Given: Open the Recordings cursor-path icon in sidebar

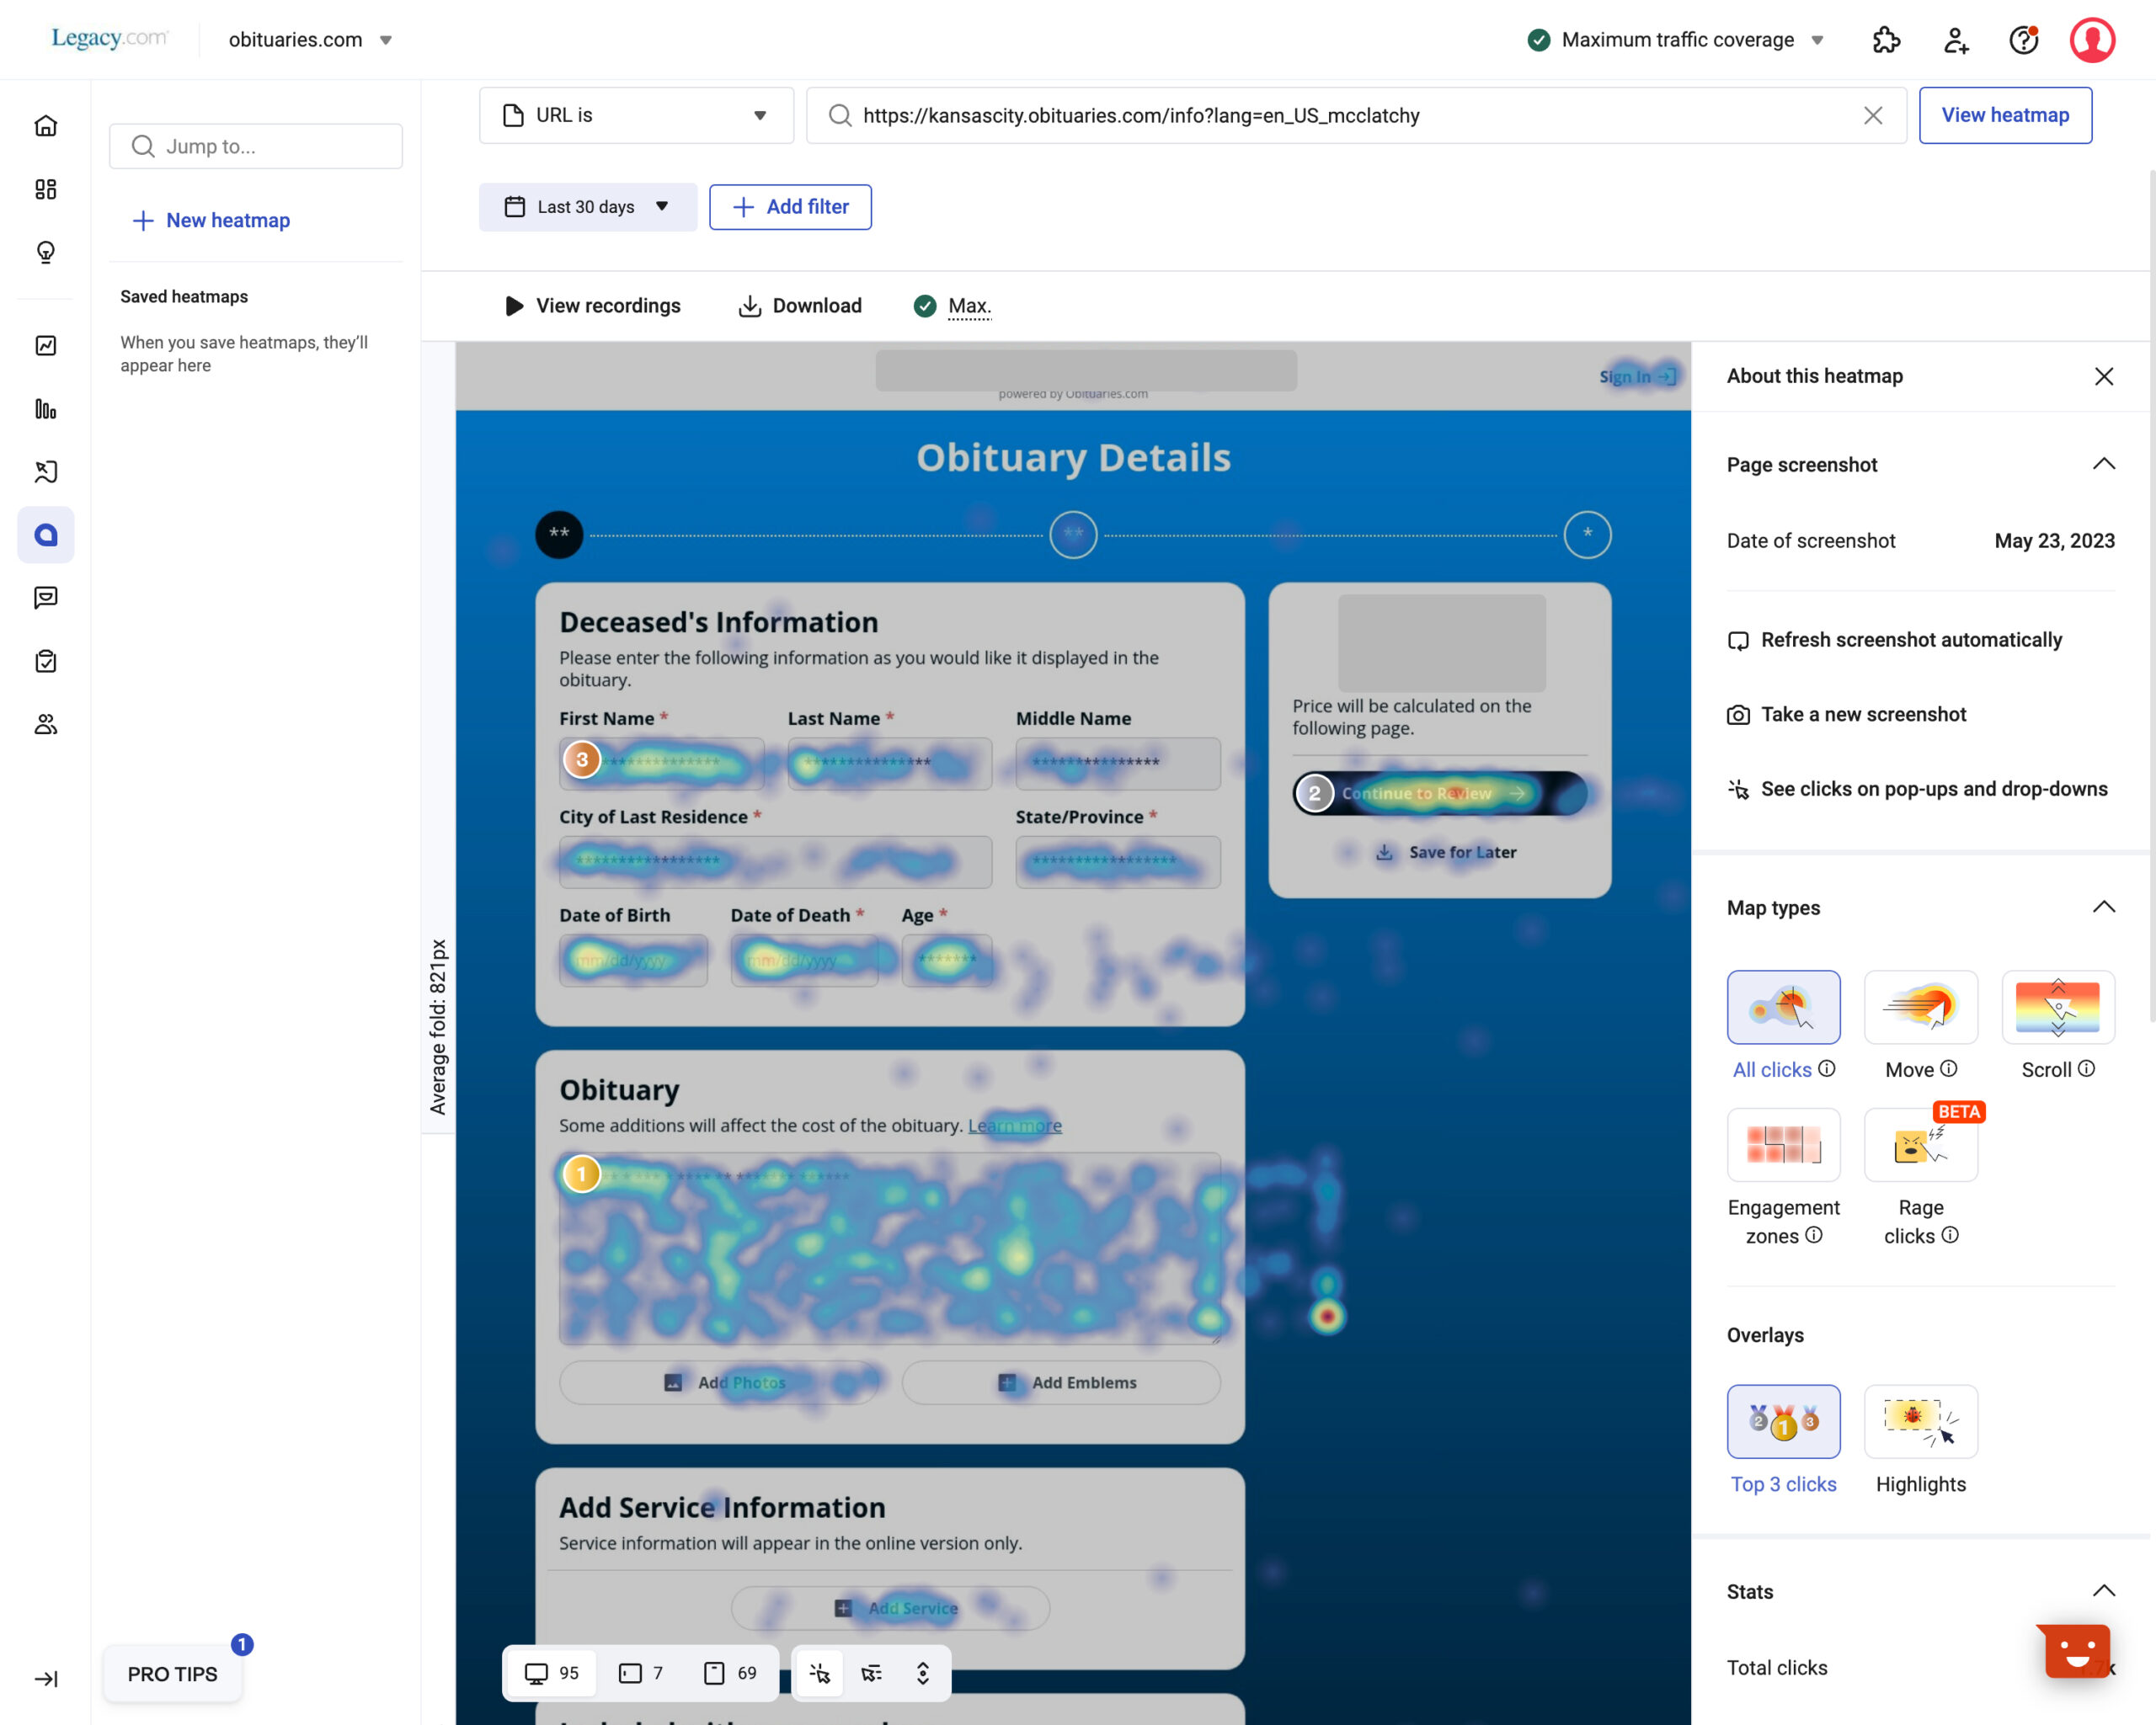Looking at the screenshot, I should tap(46, 471).
